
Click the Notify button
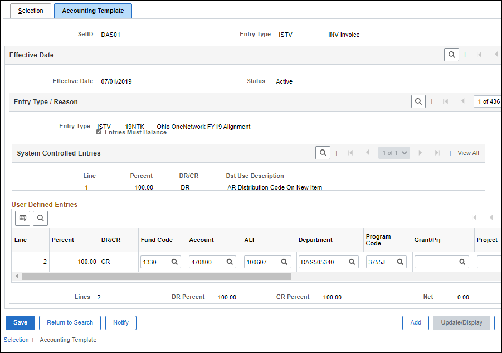tap(121, 322)
